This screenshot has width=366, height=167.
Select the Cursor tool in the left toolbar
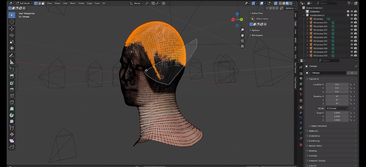click(12, 21)
